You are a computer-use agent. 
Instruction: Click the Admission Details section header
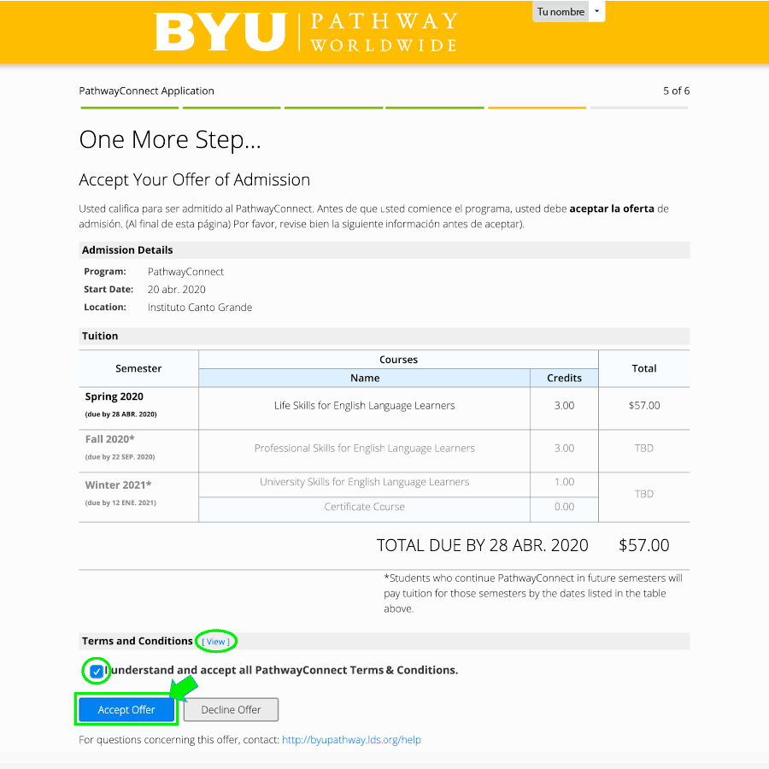click(127, 250)
